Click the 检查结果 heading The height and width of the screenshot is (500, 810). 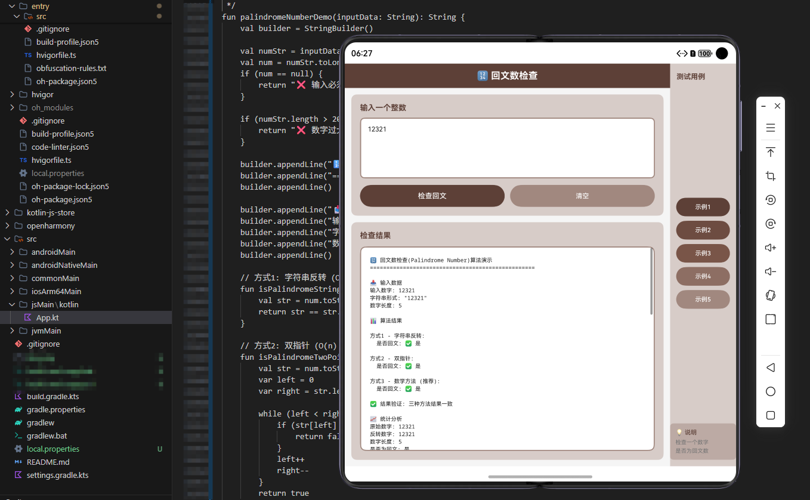375,236
